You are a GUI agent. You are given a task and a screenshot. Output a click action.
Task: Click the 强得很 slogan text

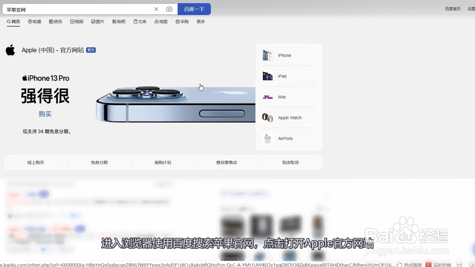point(45,96)
